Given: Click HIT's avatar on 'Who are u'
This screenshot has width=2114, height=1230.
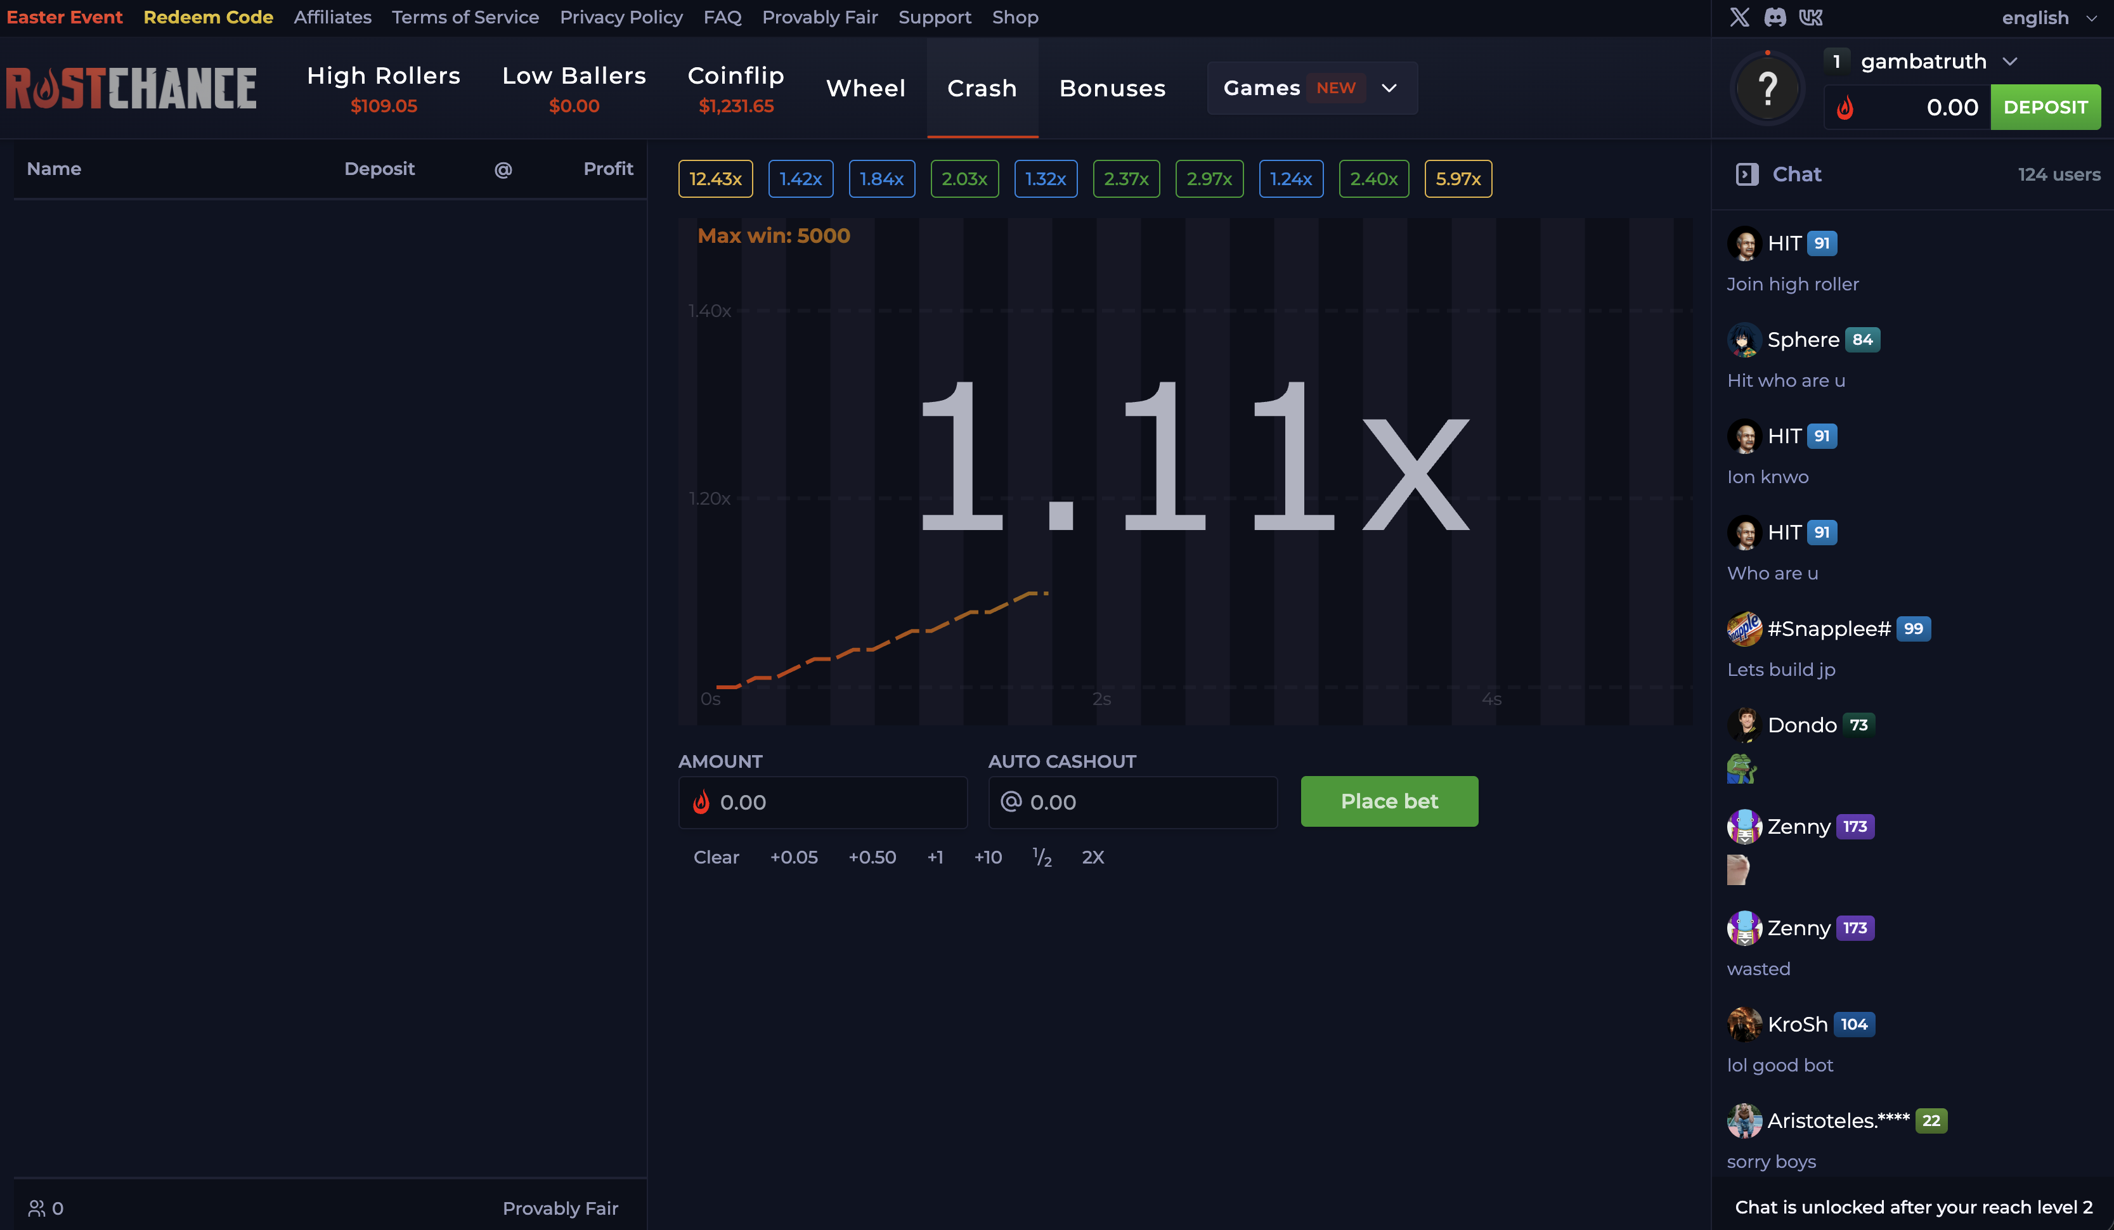Looking at the screenshot, I should click(x=1744, y=533).
